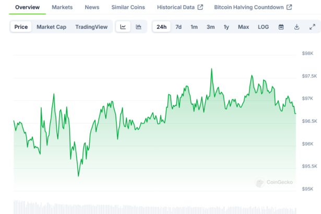Screen dimensions: 321x214
Task: Set the time range to 1y
Action: tap(226, 27)
